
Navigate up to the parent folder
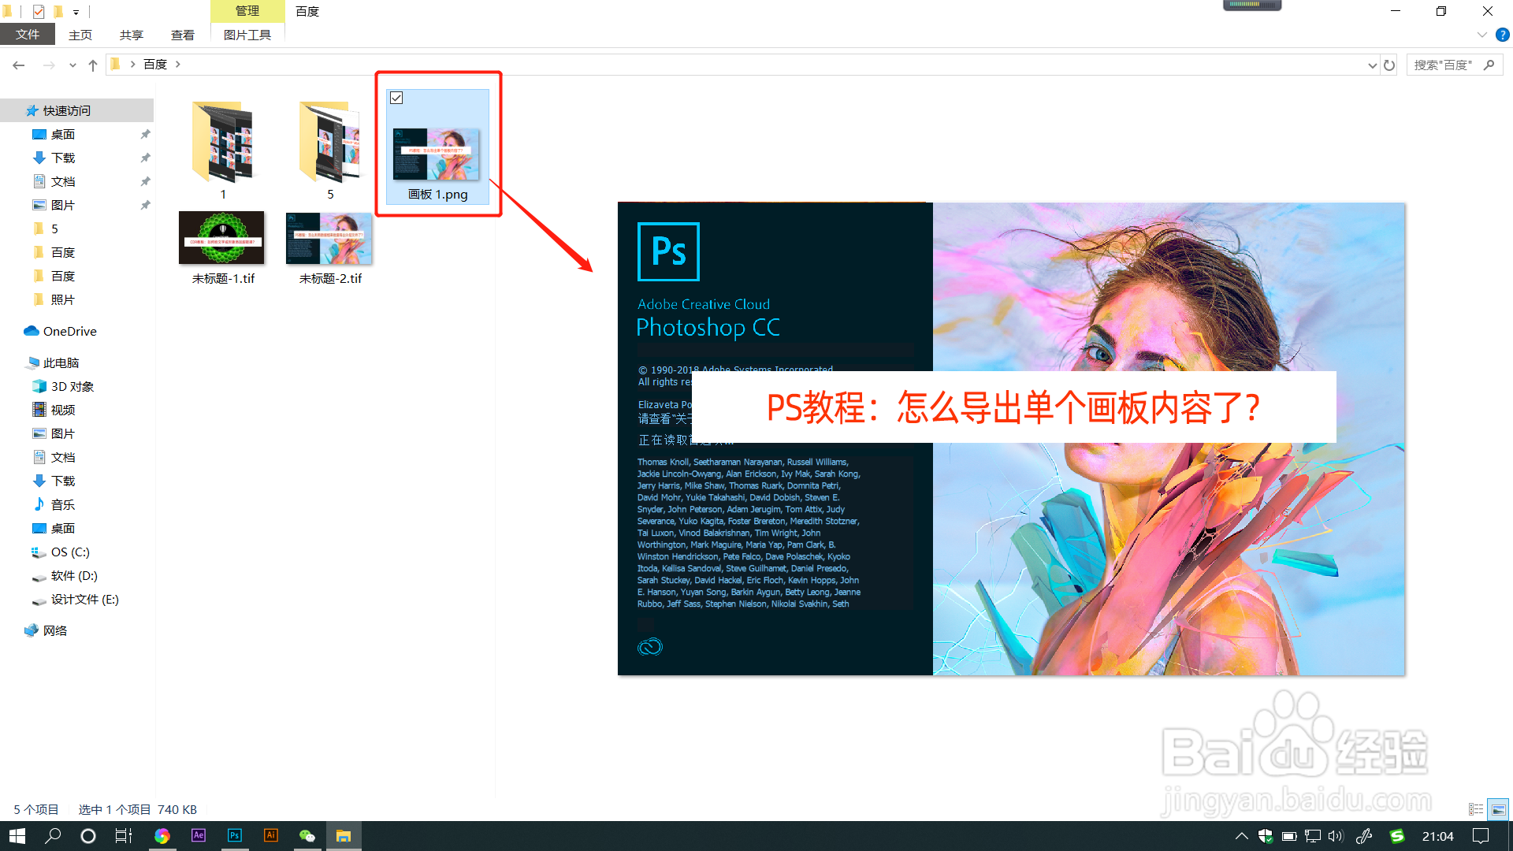(x=92, y=64)
